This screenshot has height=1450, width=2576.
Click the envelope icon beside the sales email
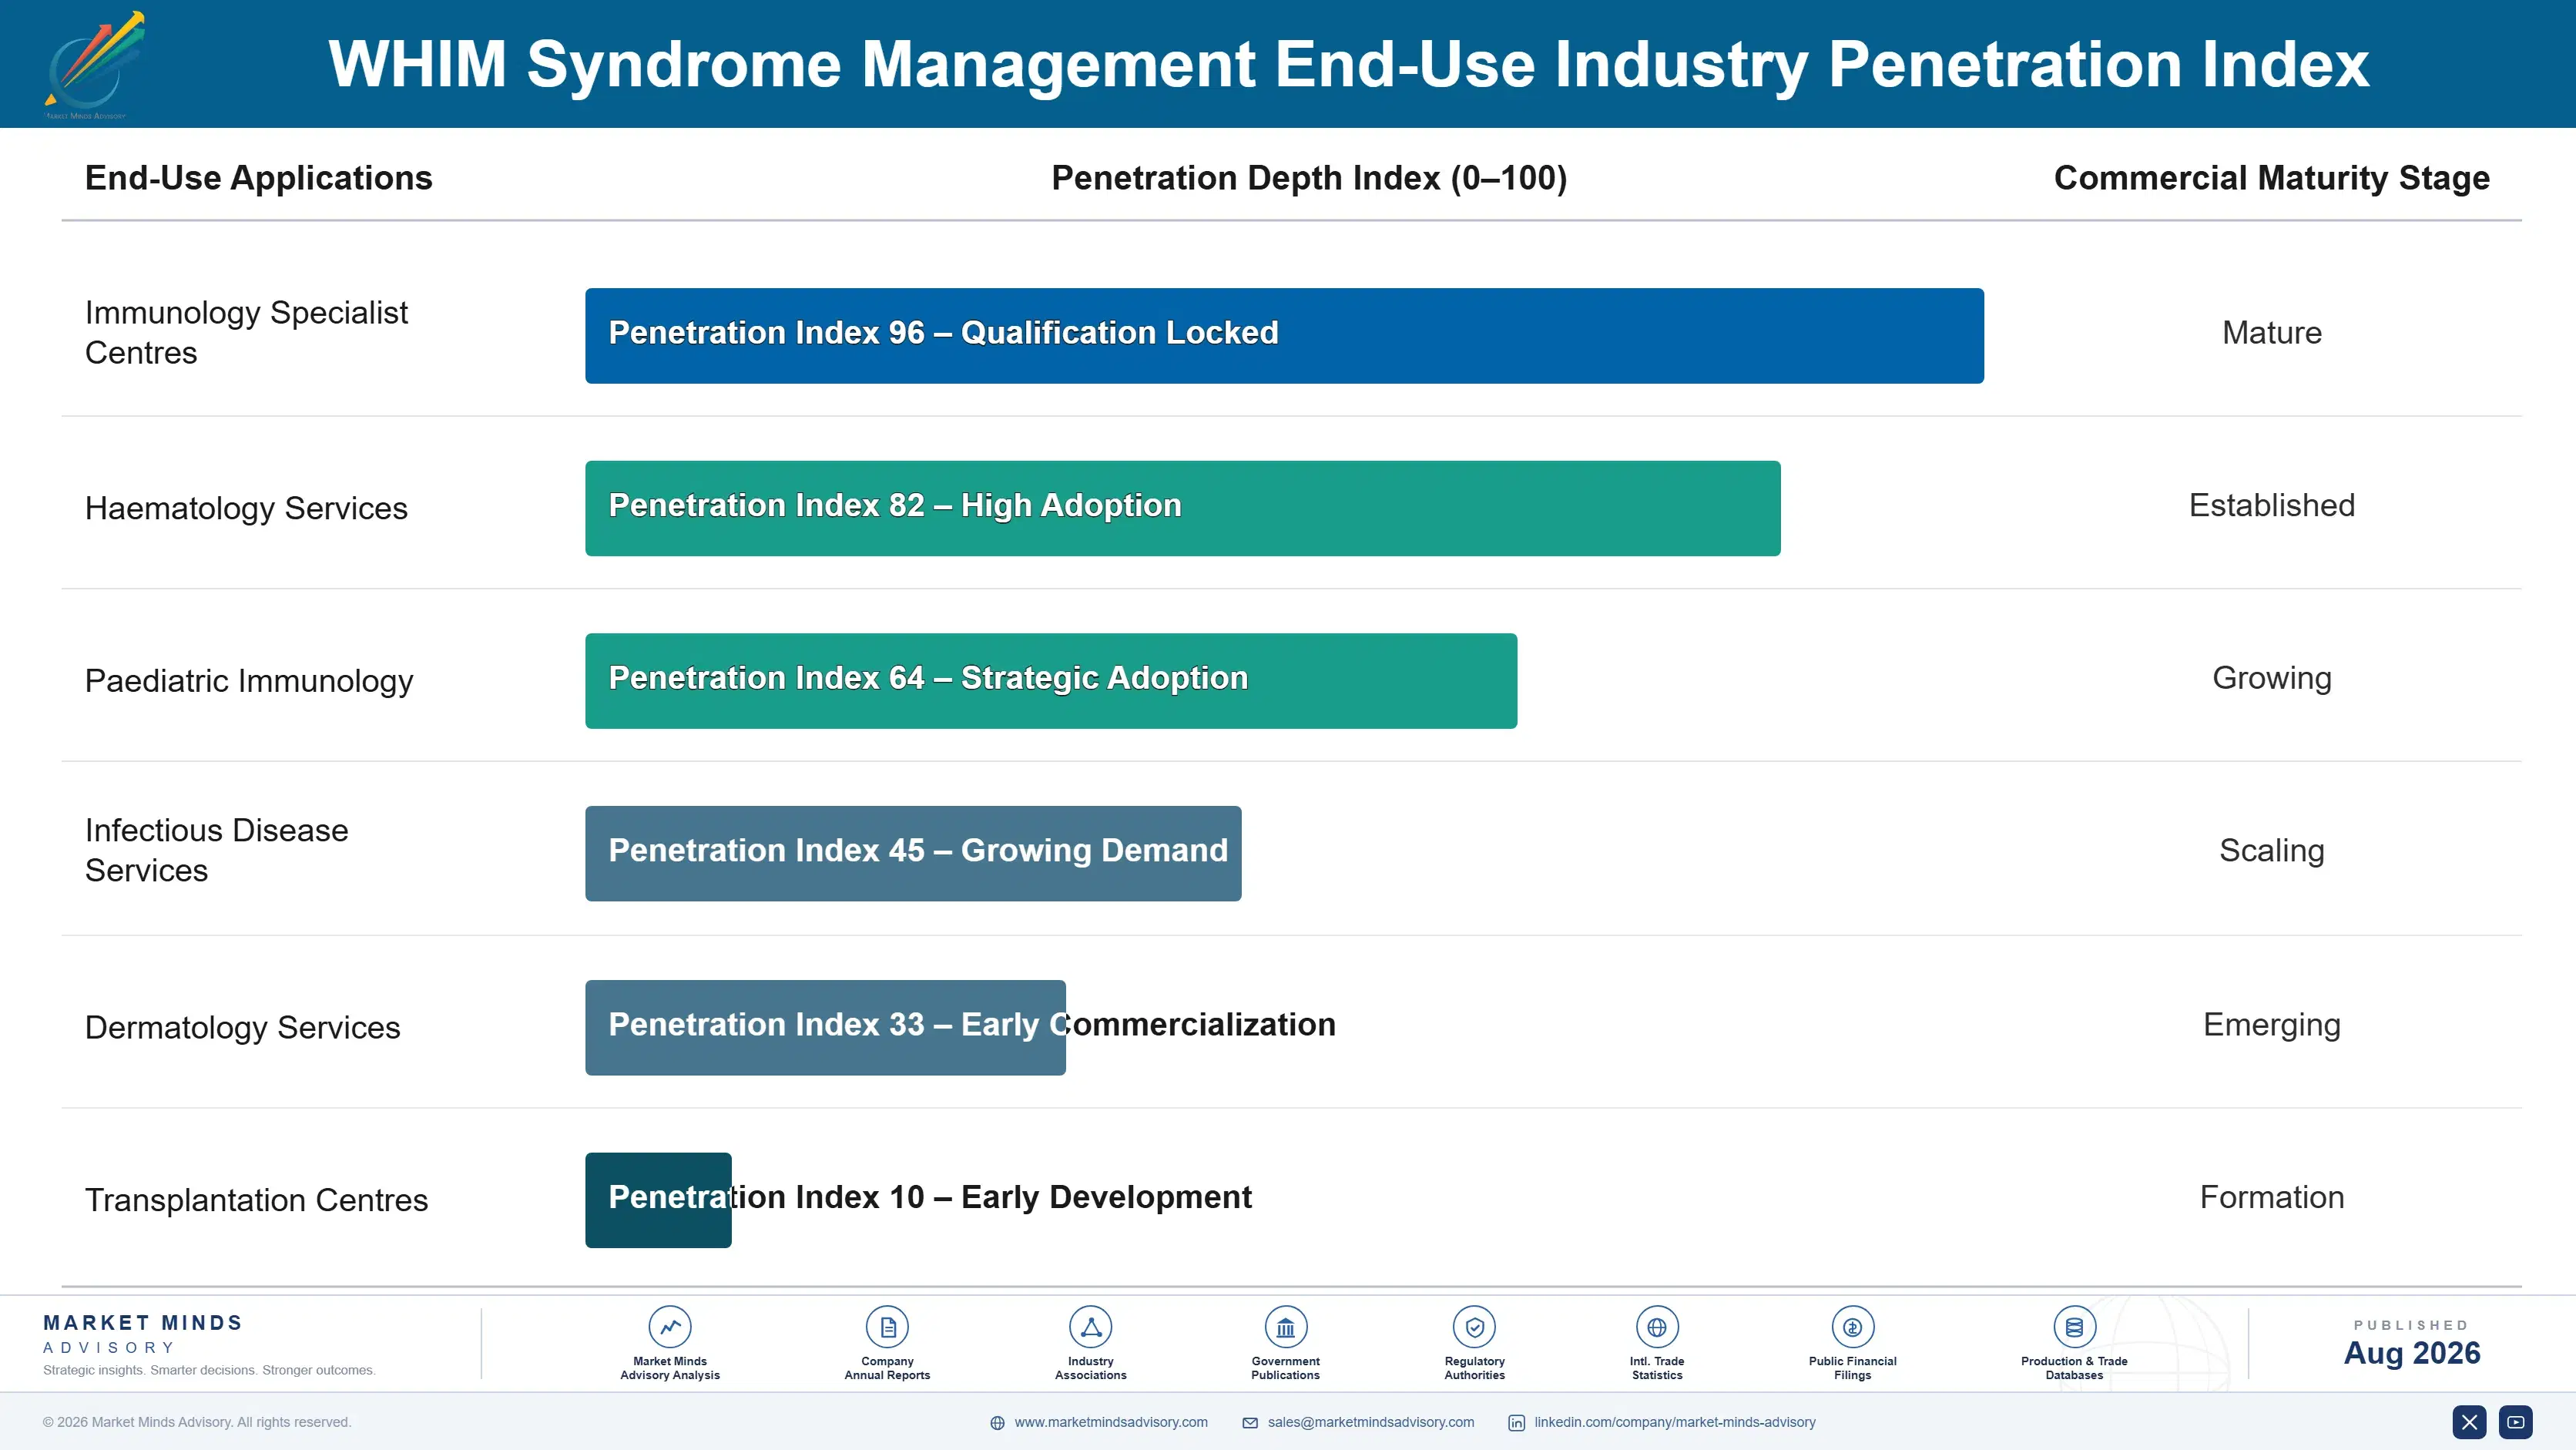point(1250,1423)
